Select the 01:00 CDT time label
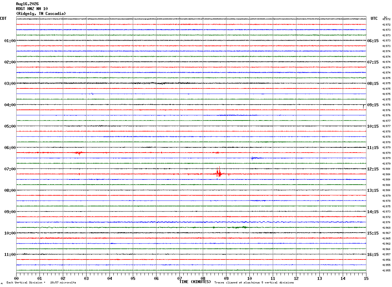 tap(10, 41)
